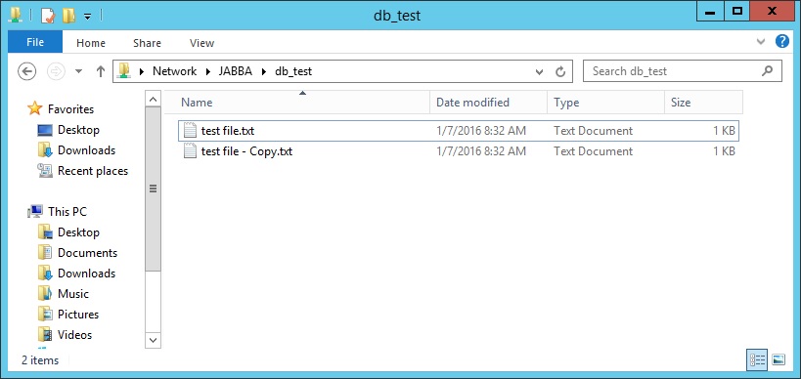This screenshot has width=801, height=379.
Task: Click the New folder quick access icon
Action: coord(67,15)
